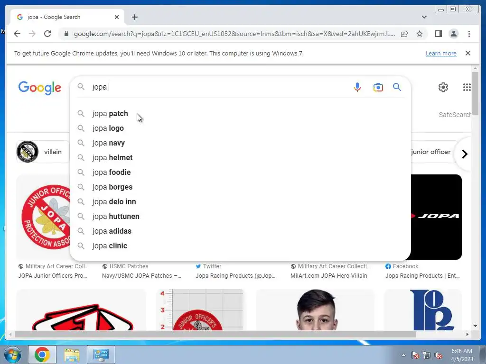Click Learn more about Chrome updates
This screenshot has width=486, height=364.
coord(441,53)
